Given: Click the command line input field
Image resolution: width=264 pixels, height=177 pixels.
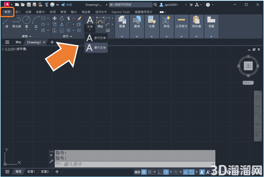Looking at the screenshot, I should click(134, 164).
